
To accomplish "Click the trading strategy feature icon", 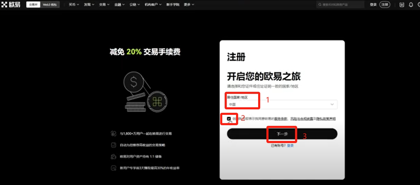I will [x=113, y=145].
